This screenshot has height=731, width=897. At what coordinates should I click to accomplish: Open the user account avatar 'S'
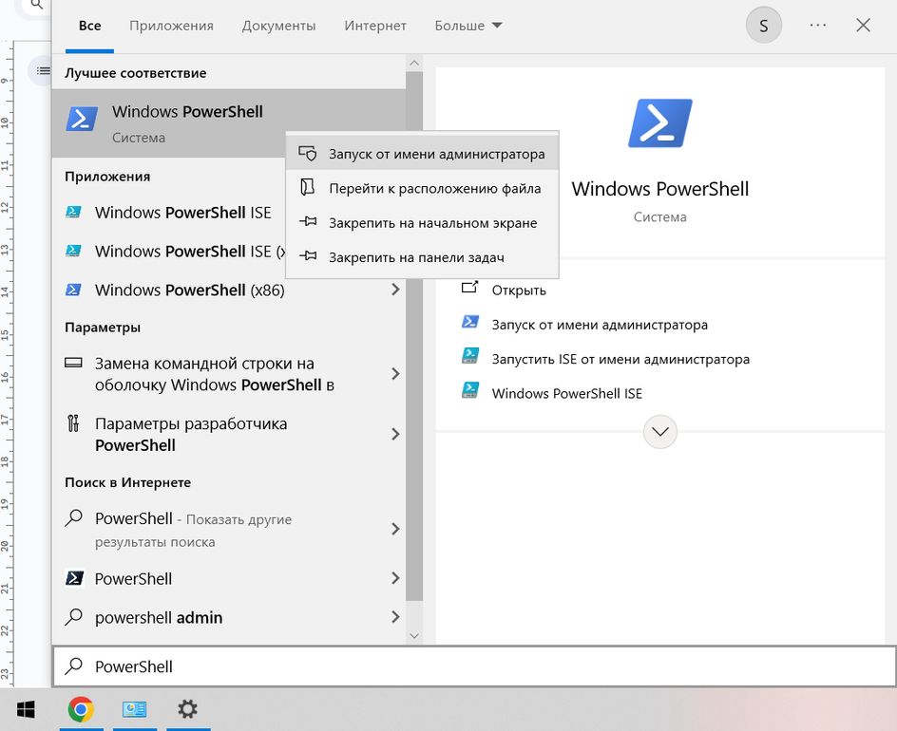pos(764,25)
